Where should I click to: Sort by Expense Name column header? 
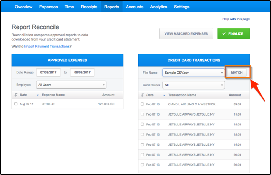click(x=53, y=95)
